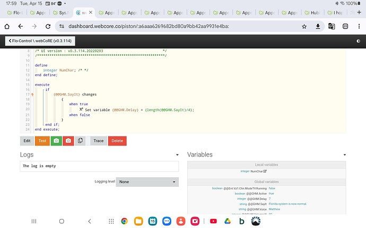This screenshot has height=228, width=366.
Task: Duplicate the piston with copy icon
Action: pos(80,141)
